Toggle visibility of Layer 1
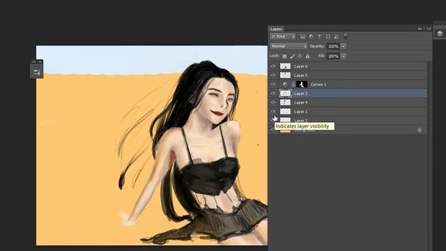This screenshot has height=251, width=446. click(273, 112)
